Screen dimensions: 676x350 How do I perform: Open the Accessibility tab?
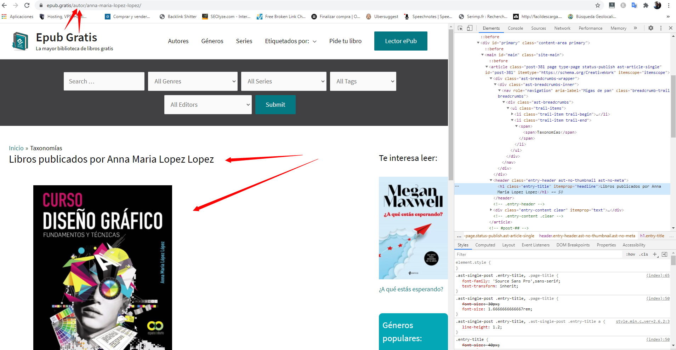coord(634,245)
